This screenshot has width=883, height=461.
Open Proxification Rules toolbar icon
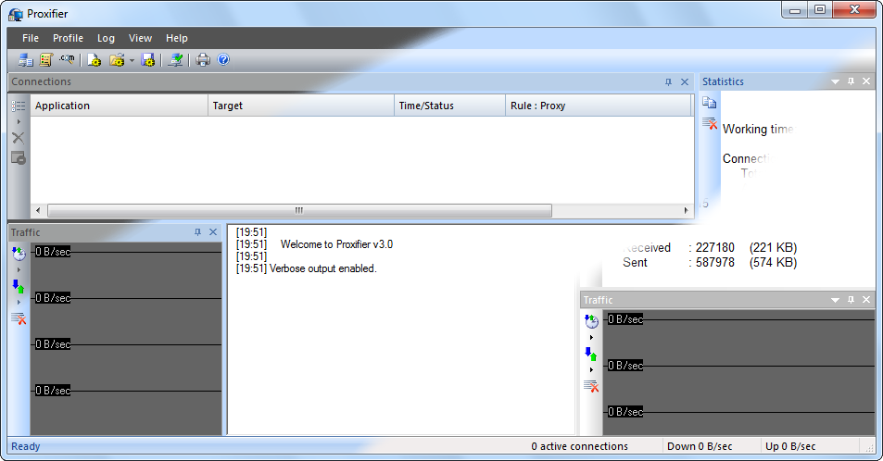pos(45,60)
